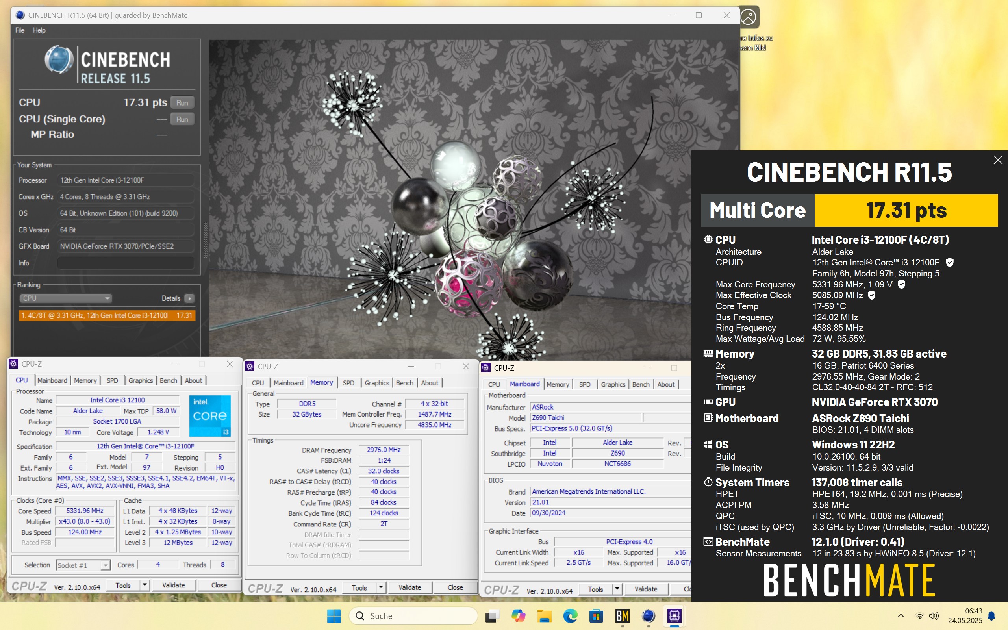Open volume tray icon
1008x630 pixels.
pos(934,616)
